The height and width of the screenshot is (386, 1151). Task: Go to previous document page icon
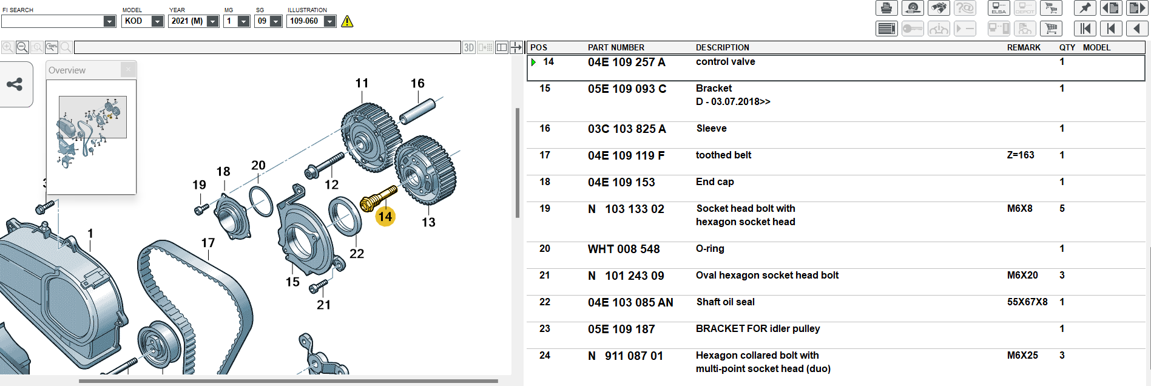[x=1111, y=8]
